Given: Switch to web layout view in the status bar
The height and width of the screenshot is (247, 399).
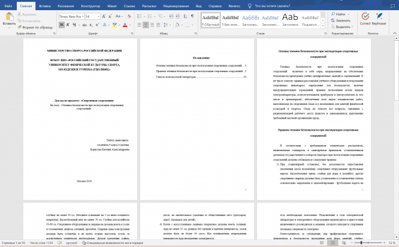Looking at the screenshot, I should (344, 243).
